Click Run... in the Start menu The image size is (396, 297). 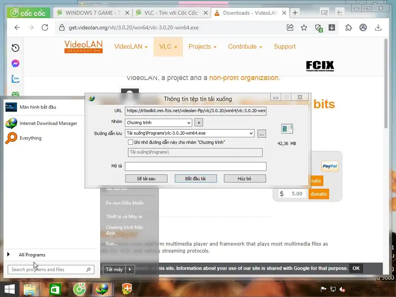(x=112, y=244)
